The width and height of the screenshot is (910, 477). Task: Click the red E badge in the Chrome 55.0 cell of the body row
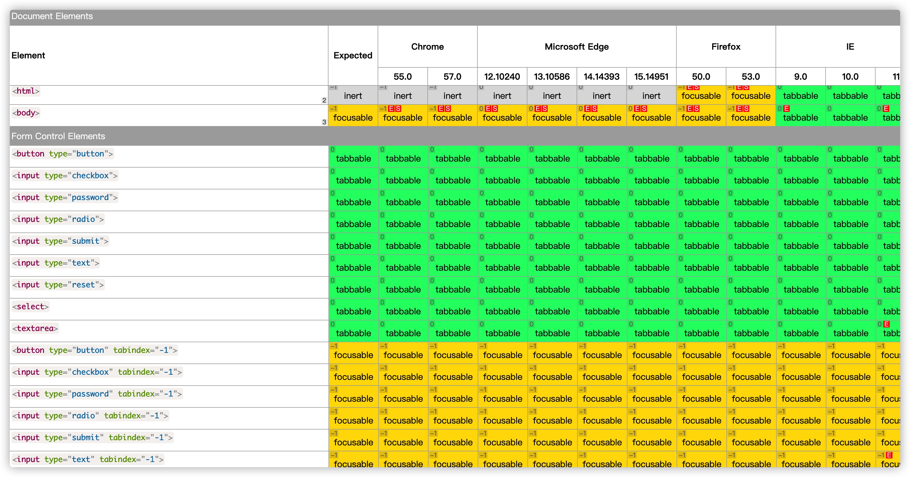coord(391,109)
